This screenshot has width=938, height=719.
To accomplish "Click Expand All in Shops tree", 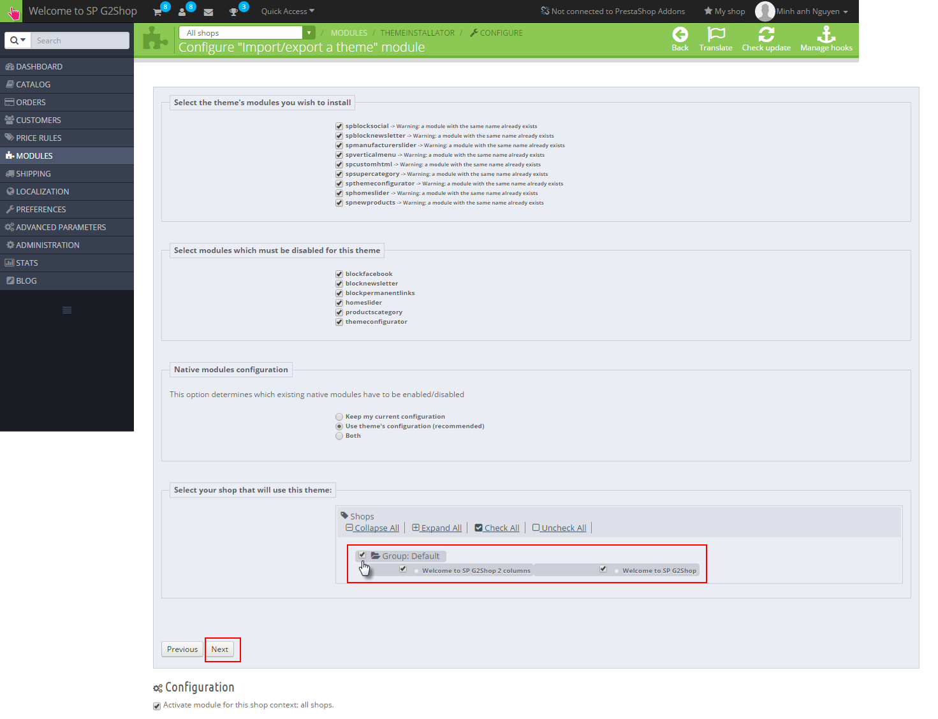I will pyautogui.click(x=437, y=528).
